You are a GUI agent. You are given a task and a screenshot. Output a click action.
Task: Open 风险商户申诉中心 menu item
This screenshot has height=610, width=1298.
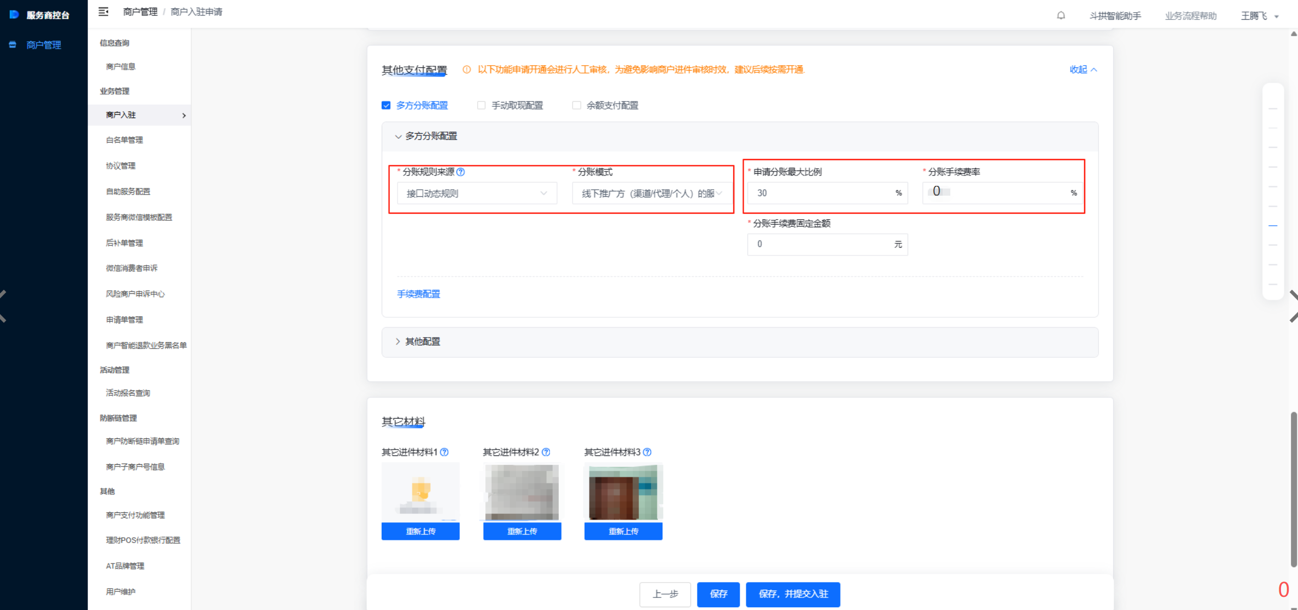[135, 294]
